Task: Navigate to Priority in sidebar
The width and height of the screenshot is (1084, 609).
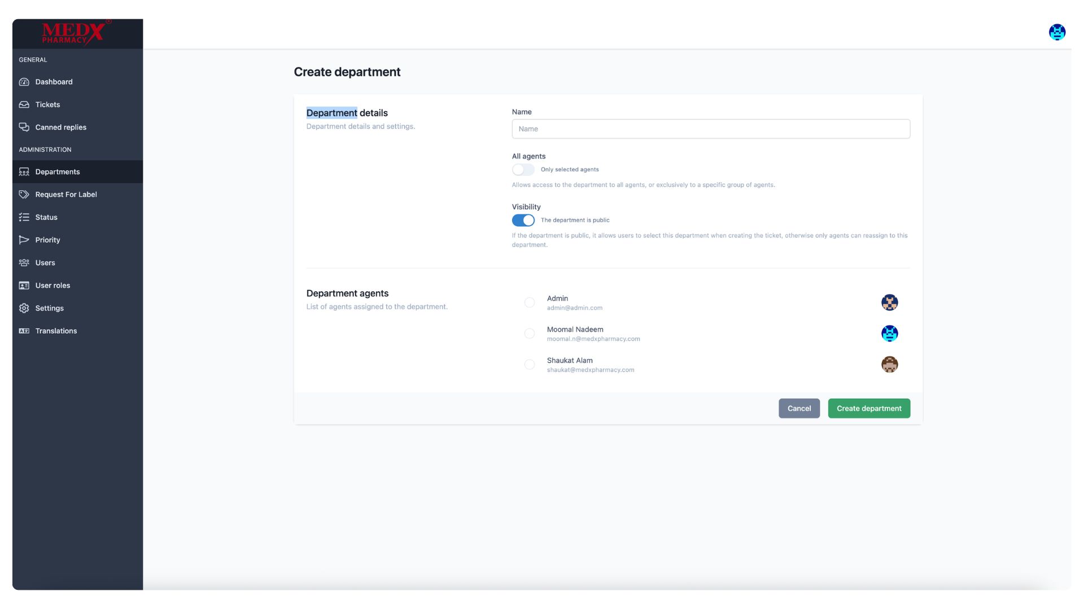Action: coord(77,240)
